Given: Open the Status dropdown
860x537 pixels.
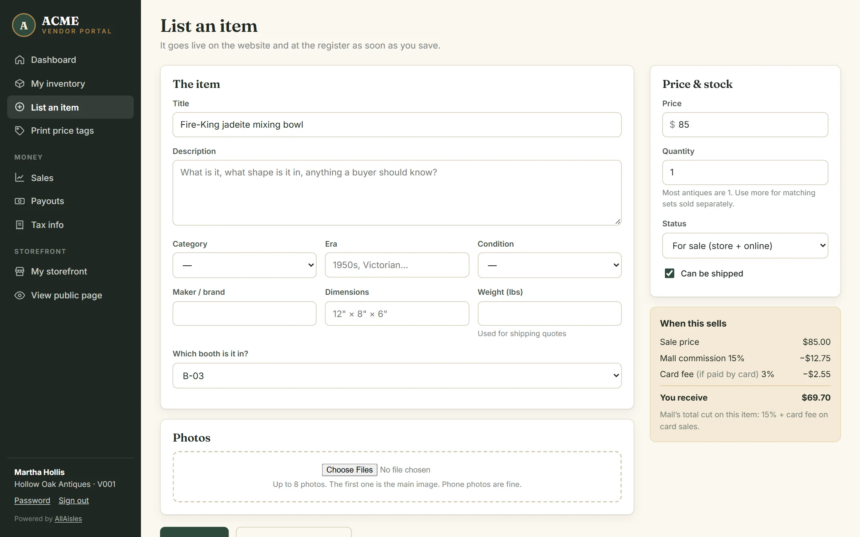Looking at the screenshot, I should click(x=745, y=245).
